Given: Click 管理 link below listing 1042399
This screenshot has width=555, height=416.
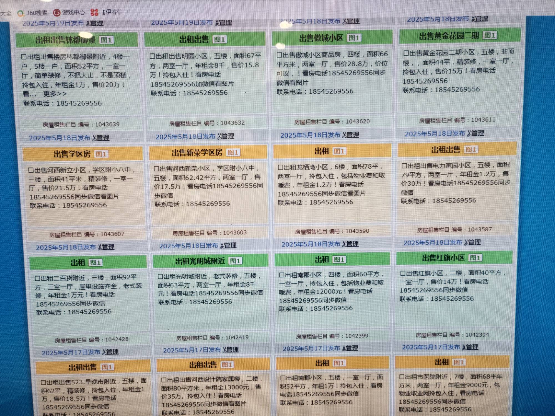Looking at the screenshot, I should click(x=350, y=348).
